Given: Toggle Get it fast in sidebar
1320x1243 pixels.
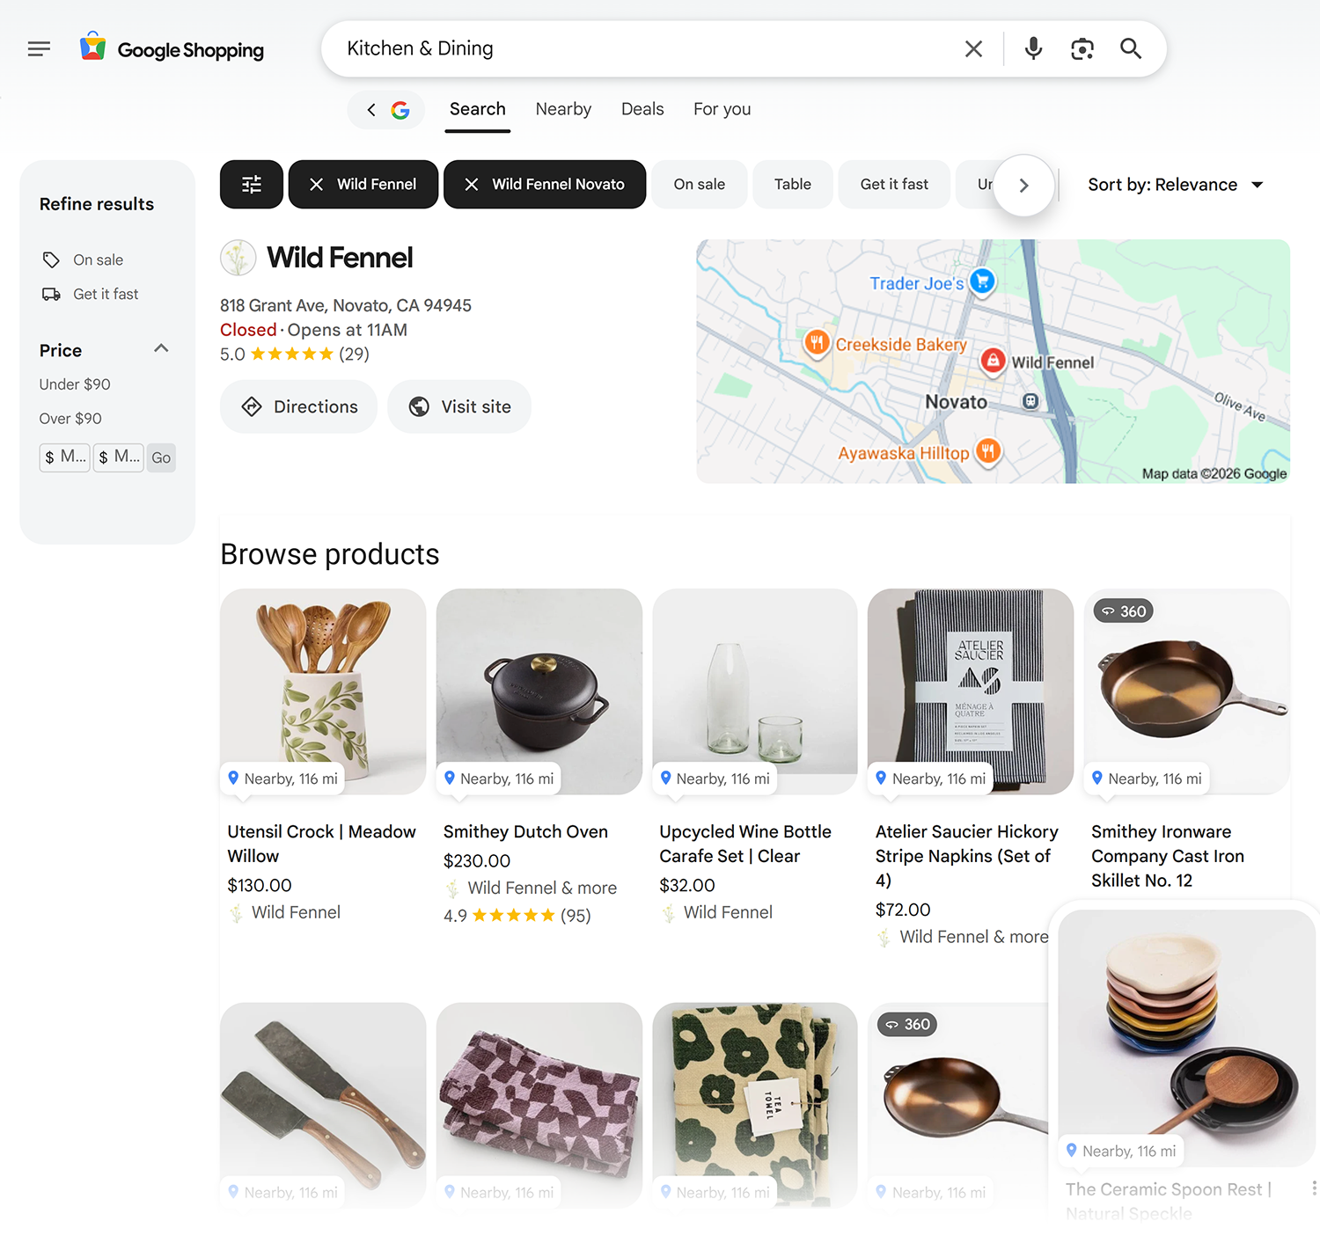Looking at the screenshot, I should coord(91,295).
